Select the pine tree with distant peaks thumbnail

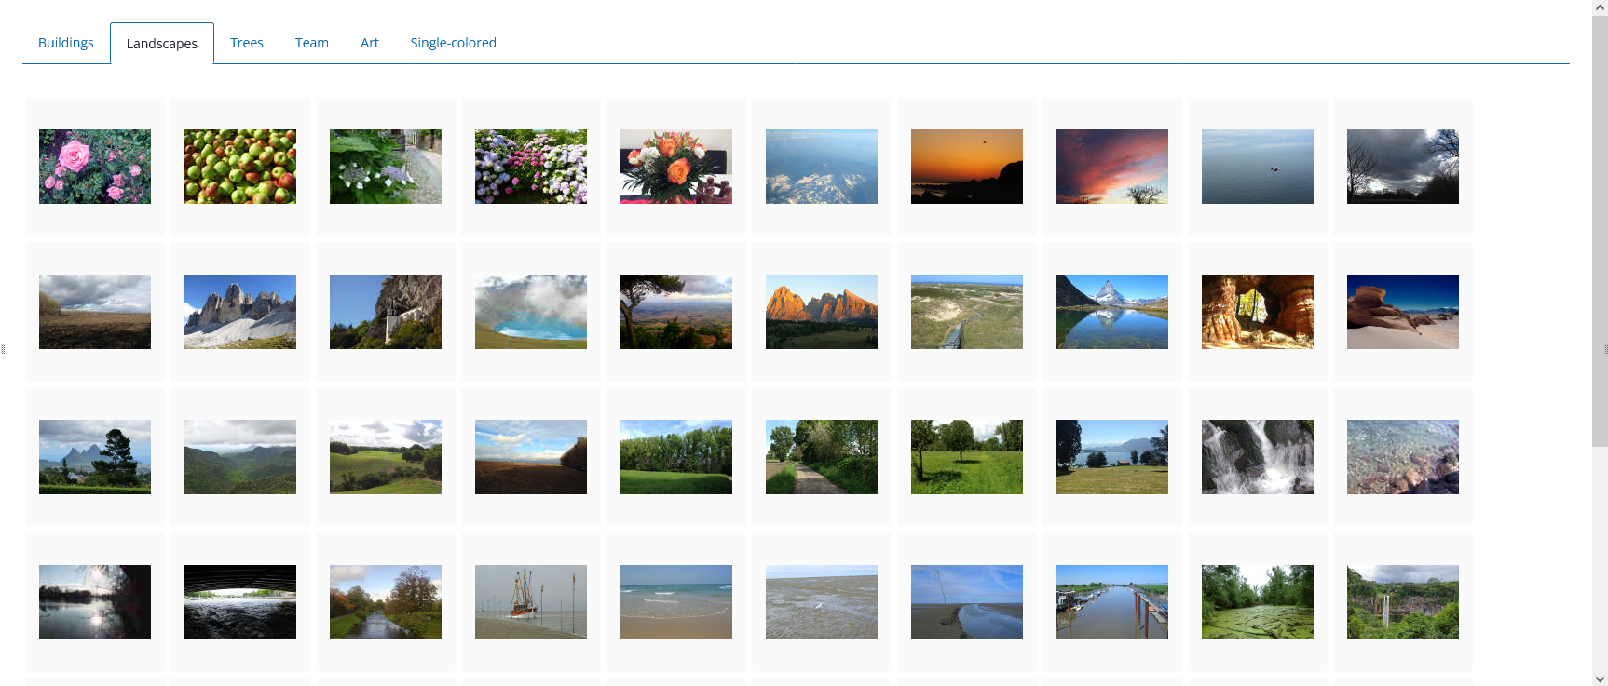(x=95, y=457)
